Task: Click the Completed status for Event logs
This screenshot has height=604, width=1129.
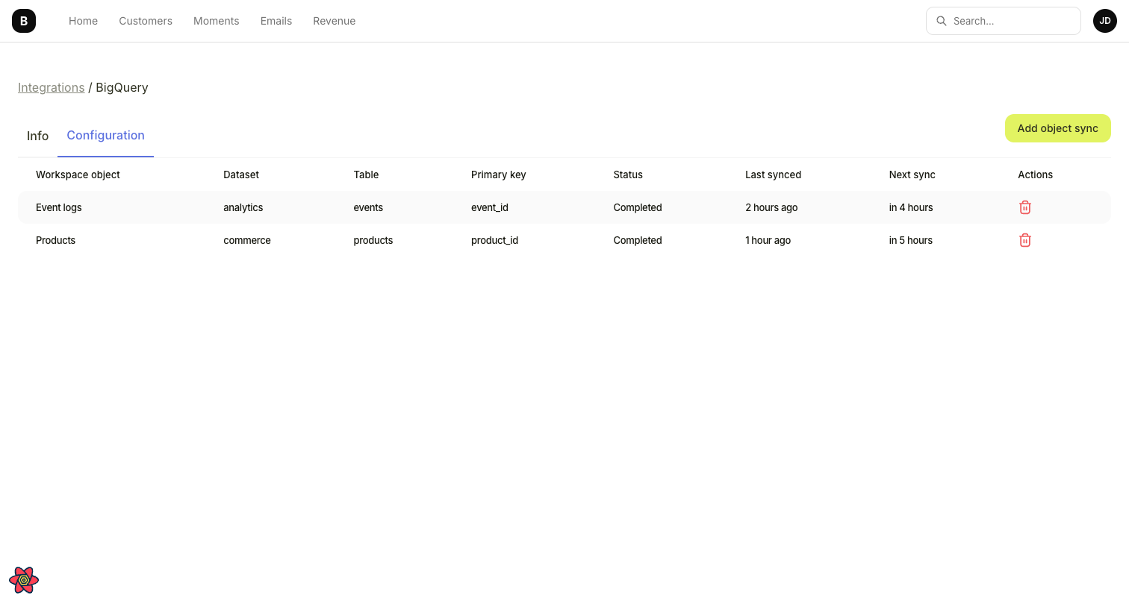Action: 637,207
